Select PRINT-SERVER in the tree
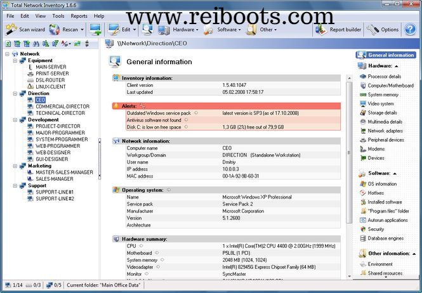This screenshot has height=293, width=422. pyautogui.click(x=52, y=74)
